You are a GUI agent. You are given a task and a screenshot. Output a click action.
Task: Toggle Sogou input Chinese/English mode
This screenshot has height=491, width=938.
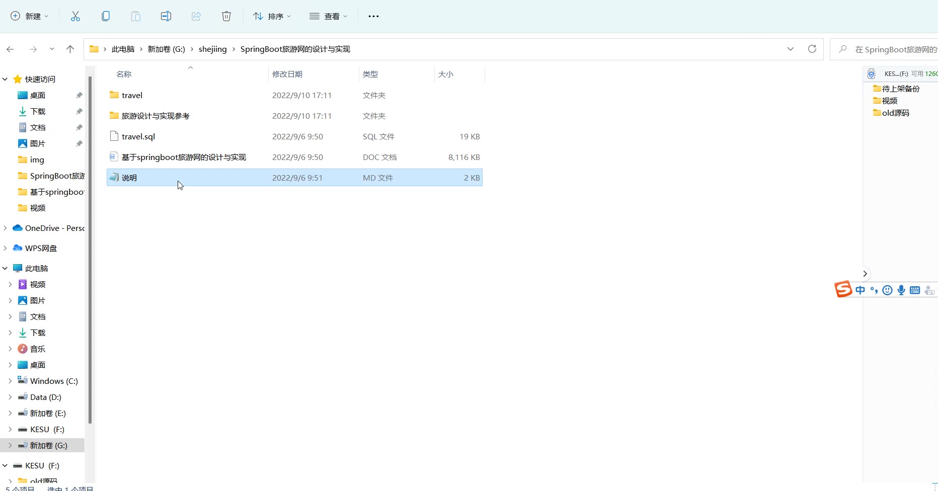tap(860, 290)
